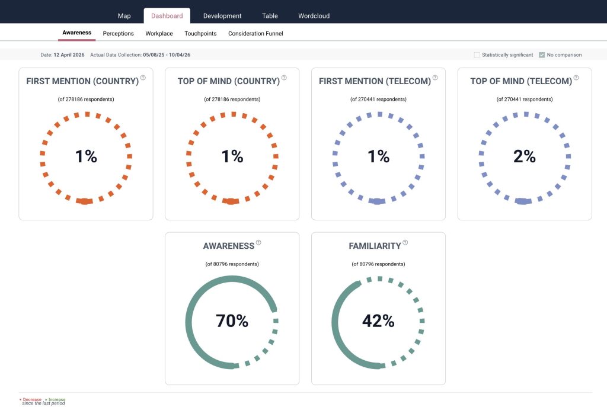Image resolution: width=607 pixels, height=407 pixels.
Task: Click help icon next to First Mention (Country)
Action: click(x=143, y=78)
